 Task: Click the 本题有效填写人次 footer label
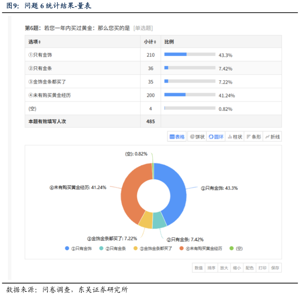[47, 121]
